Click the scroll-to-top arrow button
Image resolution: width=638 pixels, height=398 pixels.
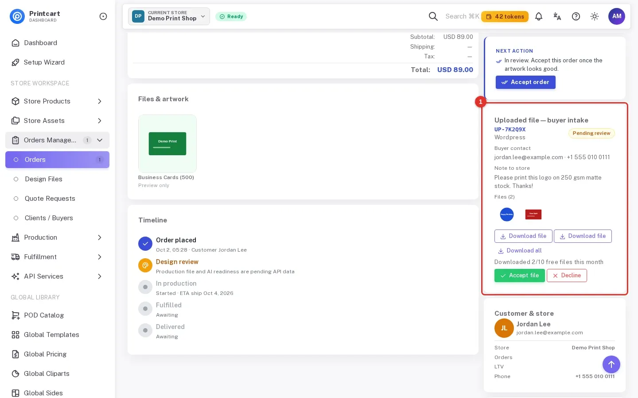(611, 364)
